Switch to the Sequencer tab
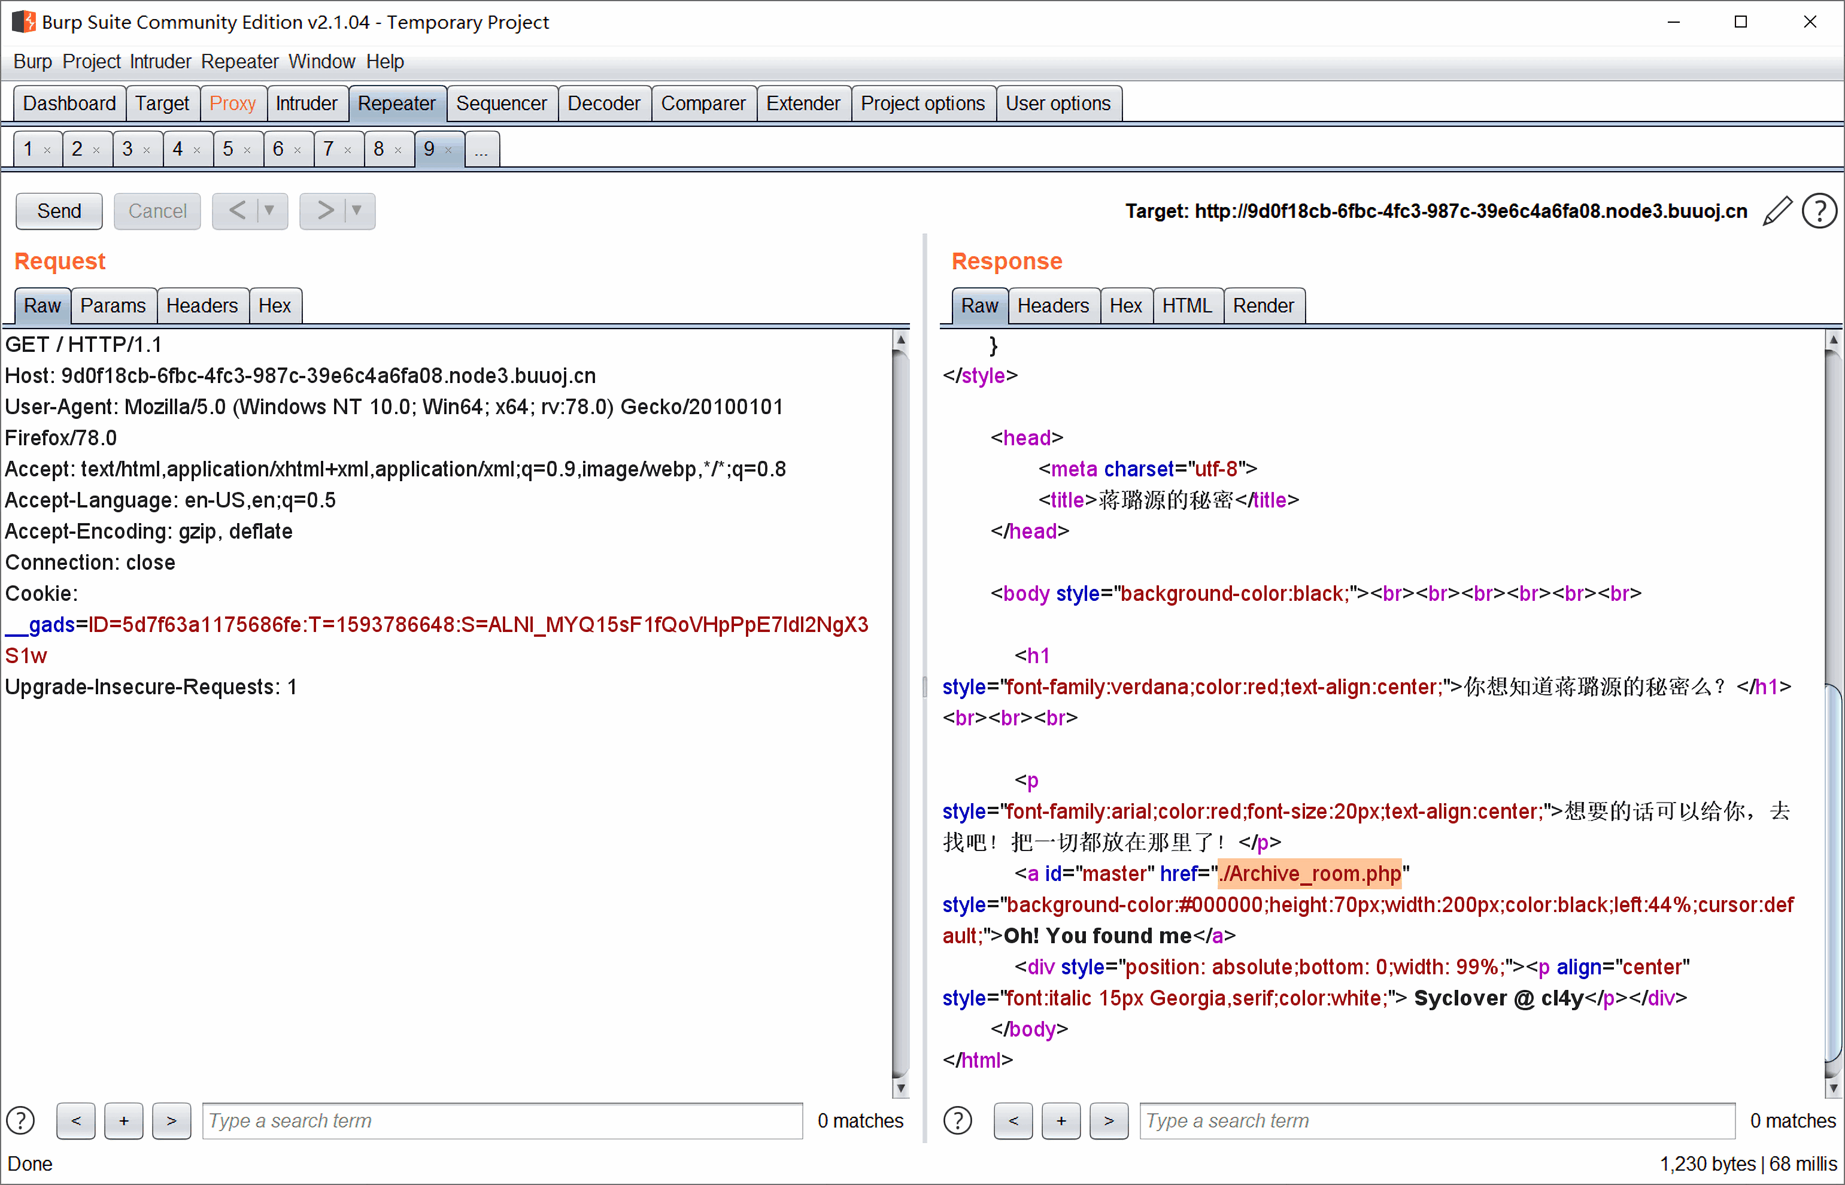This screenshot has width=1845, height=1185. 501,104
